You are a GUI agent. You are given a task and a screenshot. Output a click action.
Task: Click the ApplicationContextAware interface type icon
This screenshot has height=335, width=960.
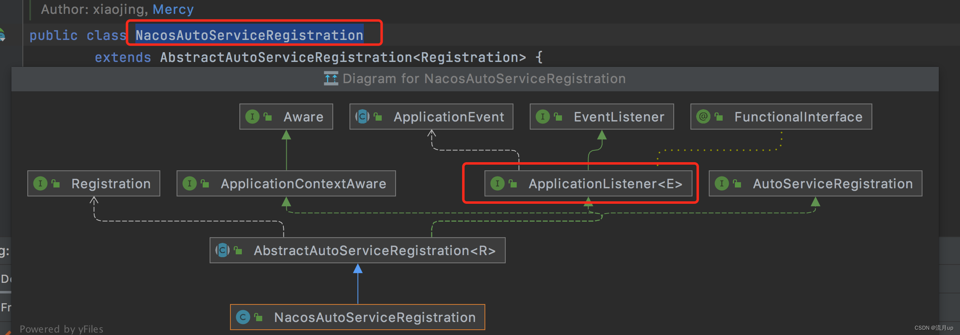click(x=189, y=184)
